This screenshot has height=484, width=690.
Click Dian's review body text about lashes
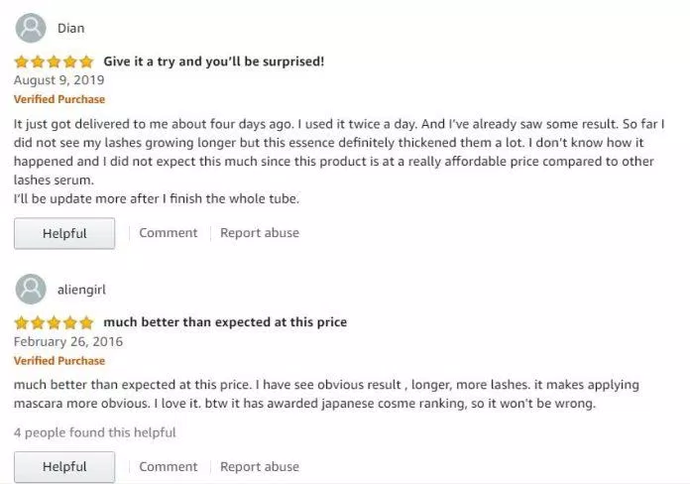pos(339,162)
